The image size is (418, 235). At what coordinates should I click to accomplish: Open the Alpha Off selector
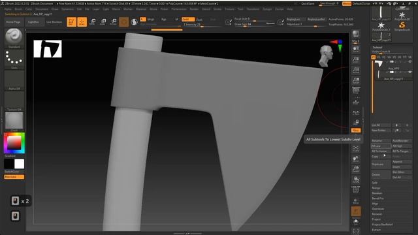(14, 80)
